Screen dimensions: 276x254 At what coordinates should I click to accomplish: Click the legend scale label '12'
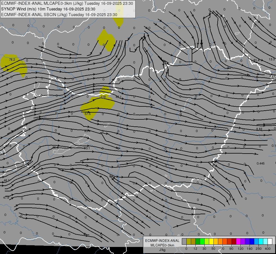point(195,249)
